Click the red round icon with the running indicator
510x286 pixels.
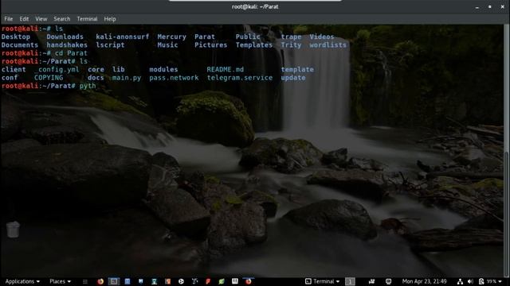pyautogui.click(x=249, y=281)
